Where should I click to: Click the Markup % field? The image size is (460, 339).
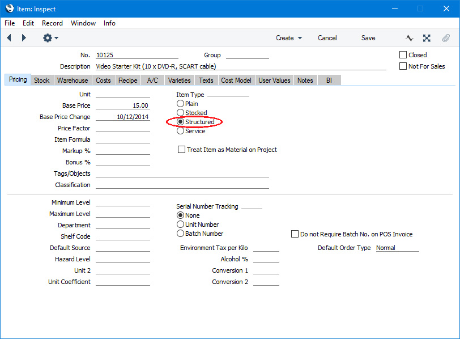(123, 151)
